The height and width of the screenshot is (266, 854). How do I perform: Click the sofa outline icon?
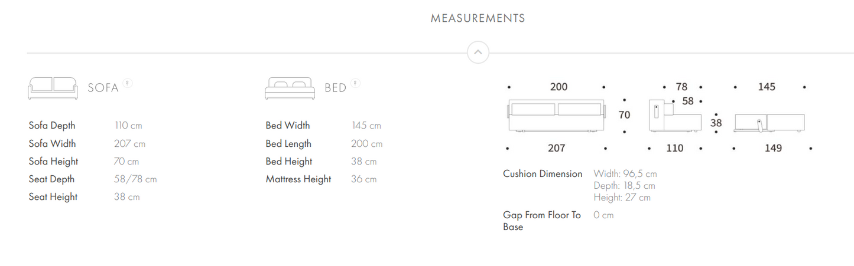tap(53, 88)
